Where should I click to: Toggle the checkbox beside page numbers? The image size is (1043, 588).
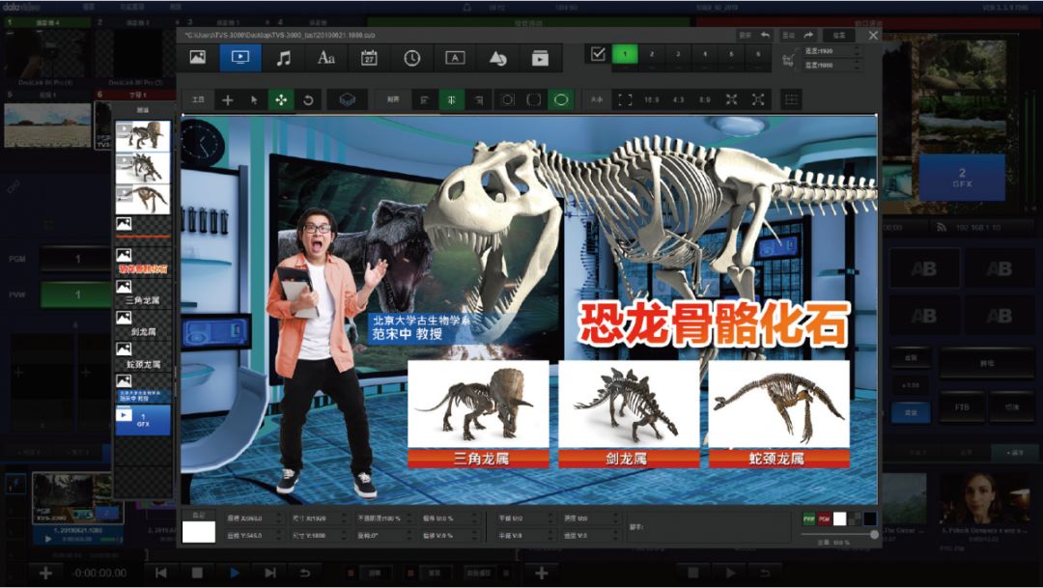tap(598, 55)
